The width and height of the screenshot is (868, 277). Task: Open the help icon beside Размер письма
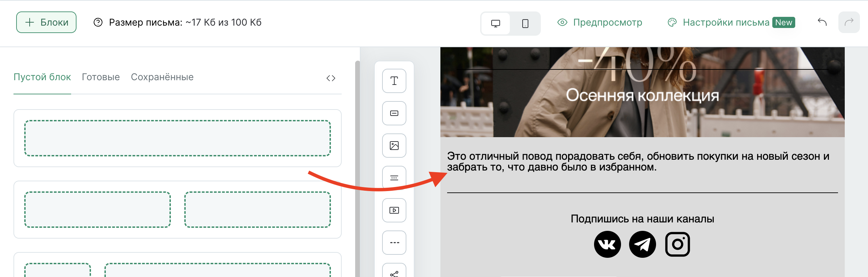click(98, 22)
